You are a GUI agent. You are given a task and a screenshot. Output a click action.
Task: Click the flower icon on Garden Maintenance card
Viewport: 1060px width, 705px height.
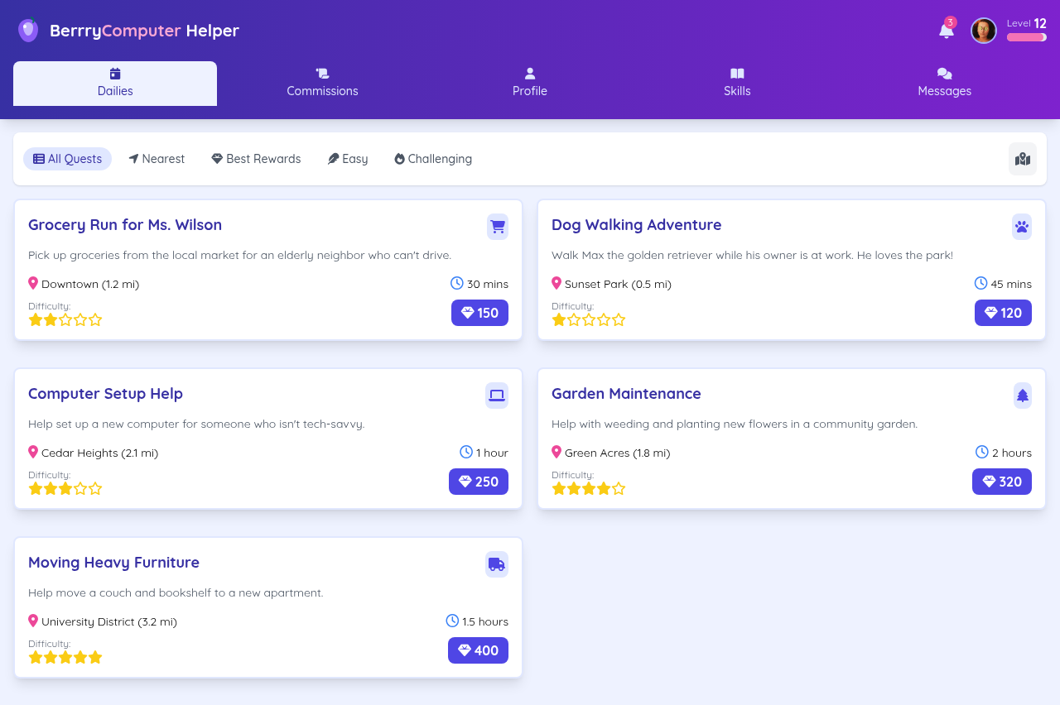(x=1022, y=396)
